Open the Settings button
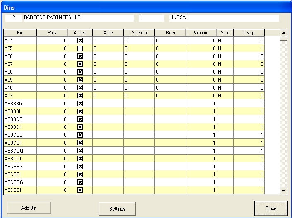This screenshot has width=292, height=218. tap(117, 208)
